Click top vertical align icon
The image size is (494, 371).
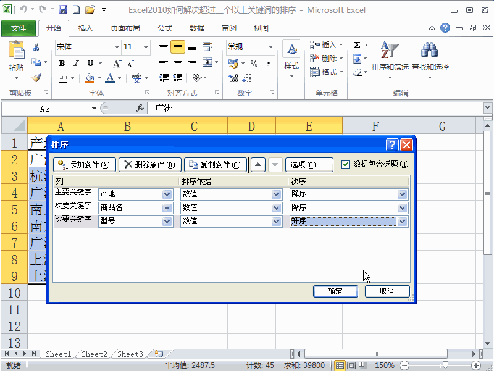coord(164,48)
